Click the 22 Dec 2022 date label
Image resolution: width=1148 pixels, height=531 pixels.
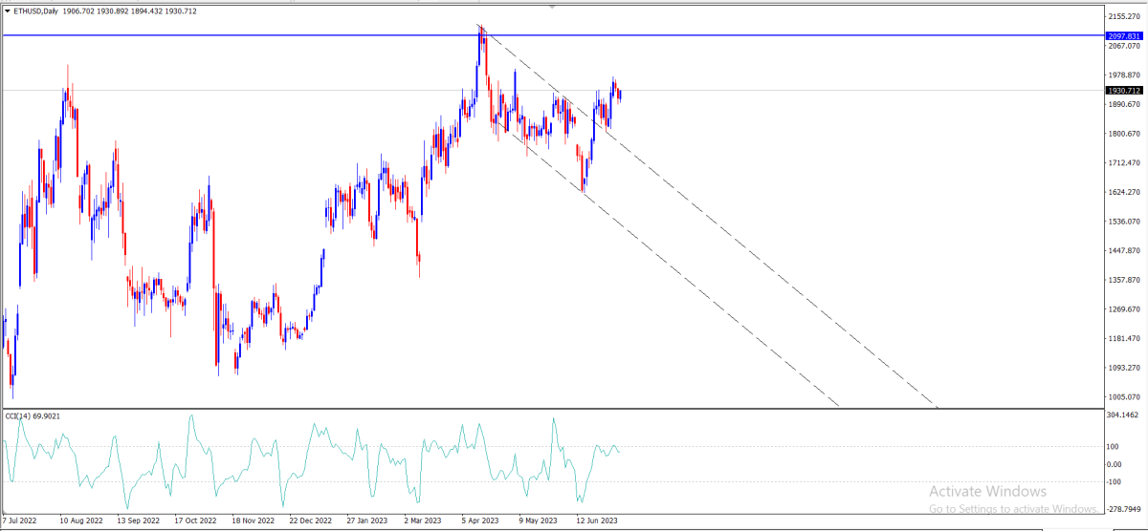click(x=310, y=521)
